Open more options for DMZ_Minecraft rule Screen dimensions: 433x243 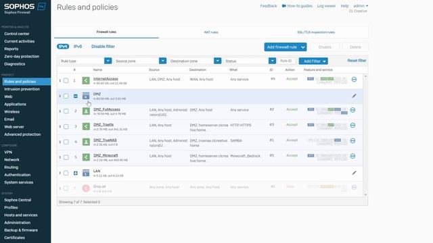(352, 156)
